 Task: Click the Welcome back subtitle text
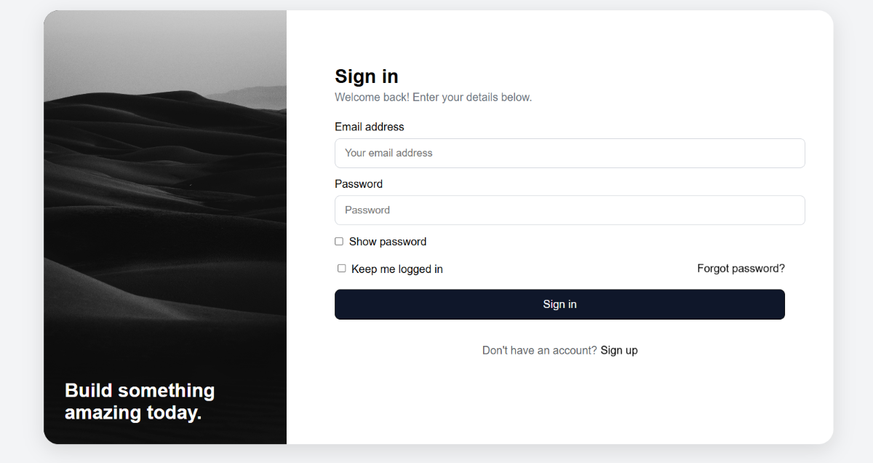click(x=433, y=97)
